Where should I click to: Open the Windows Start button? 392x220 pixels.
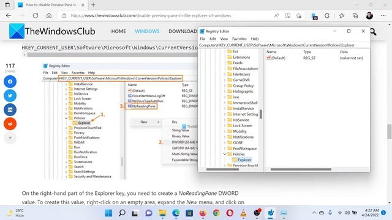pyautogui.click(x=108, y=213)
